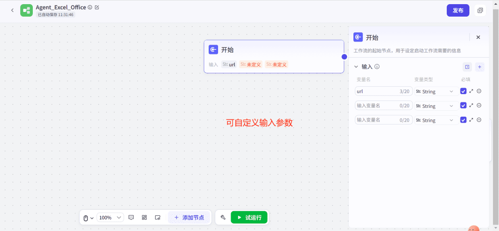499x231 pixels.
Task: Open the comment tool in bottom toolbar
Action: click(x=131, y=217)
